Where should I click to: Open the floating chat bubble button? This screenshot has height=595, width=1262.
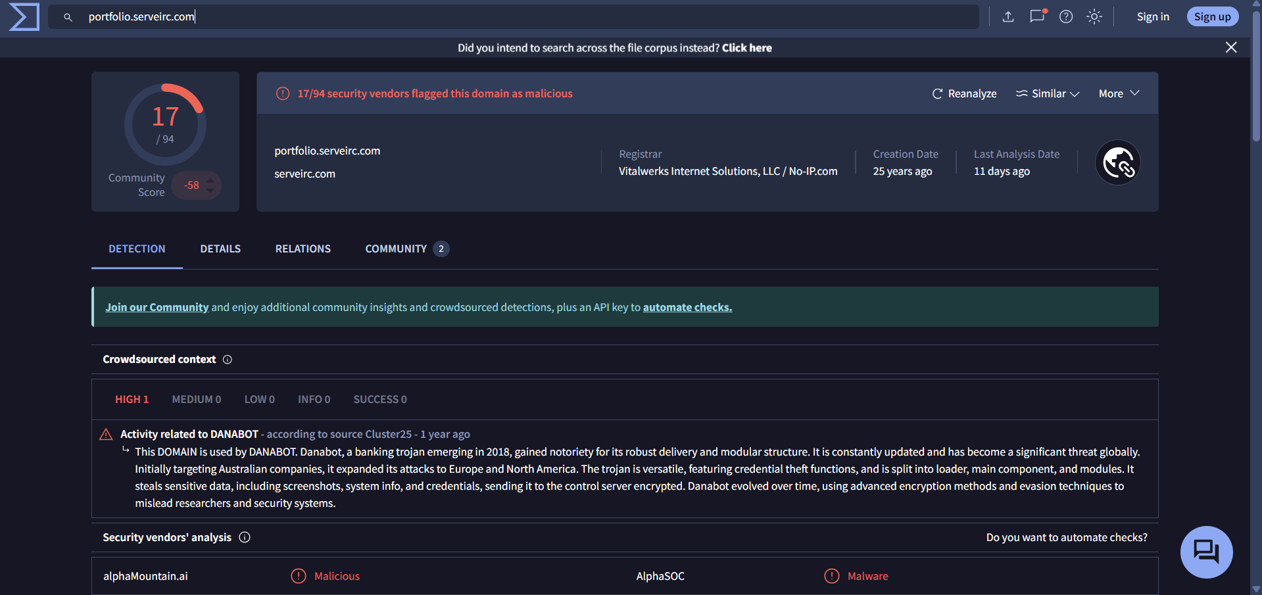[x=1205, y=552]
